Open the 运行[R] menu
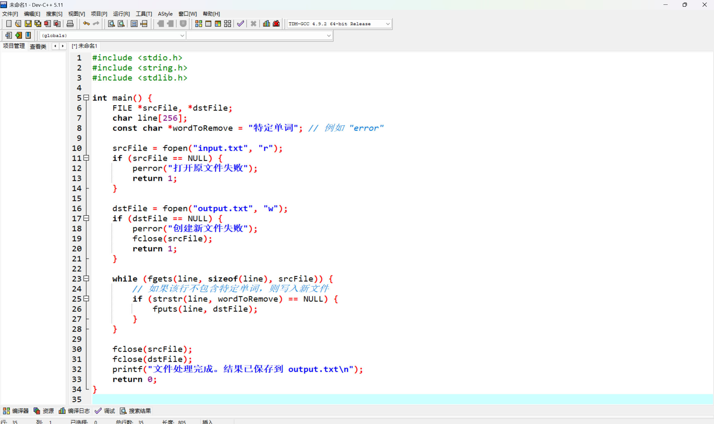 click(x=121, y=14)
